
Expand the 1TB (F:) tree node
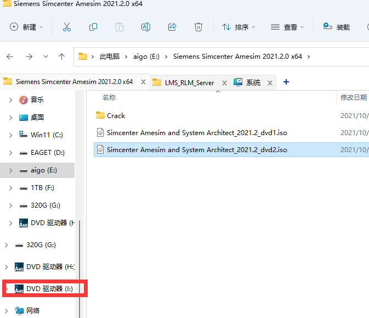click(x=10, y=188)
